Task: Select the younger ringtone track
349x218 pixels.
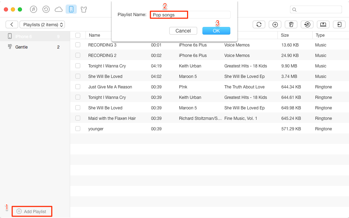Action: click(x=96, y=129)
